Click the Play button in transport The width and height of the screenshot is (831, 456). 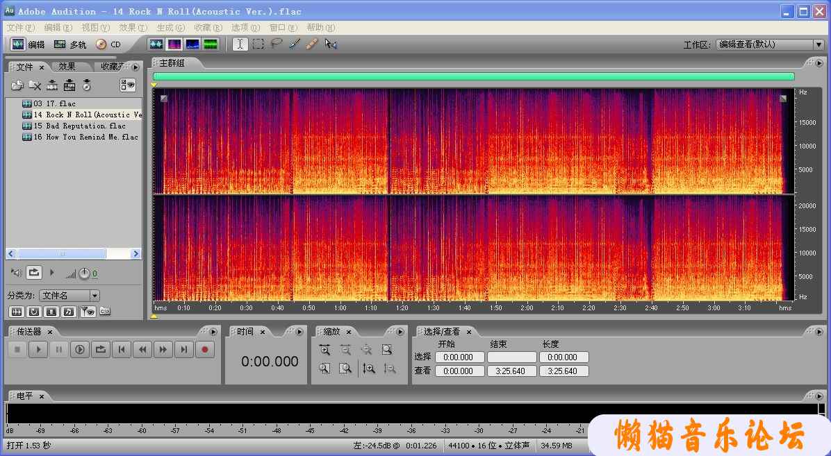click(x=38, y=350)
